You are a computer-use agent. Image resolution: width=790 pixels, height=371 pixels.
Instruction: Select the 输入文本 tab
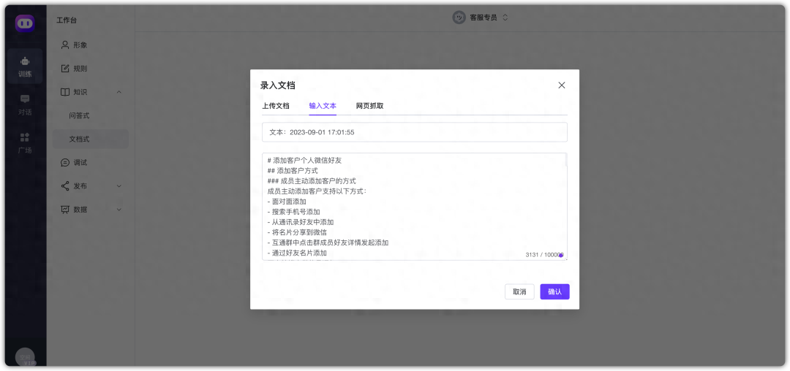click(x=323, y=106)
